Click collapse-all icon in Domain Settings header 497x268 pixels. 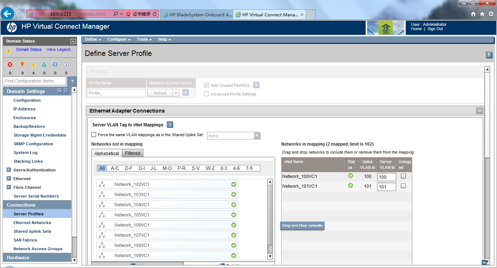(x=66, y=91)
